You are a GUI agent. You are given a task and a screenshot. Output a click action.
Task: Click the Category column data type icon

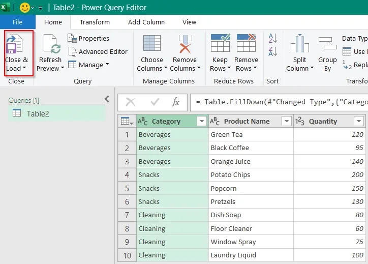pyautogui.click(x=142, y=121)
